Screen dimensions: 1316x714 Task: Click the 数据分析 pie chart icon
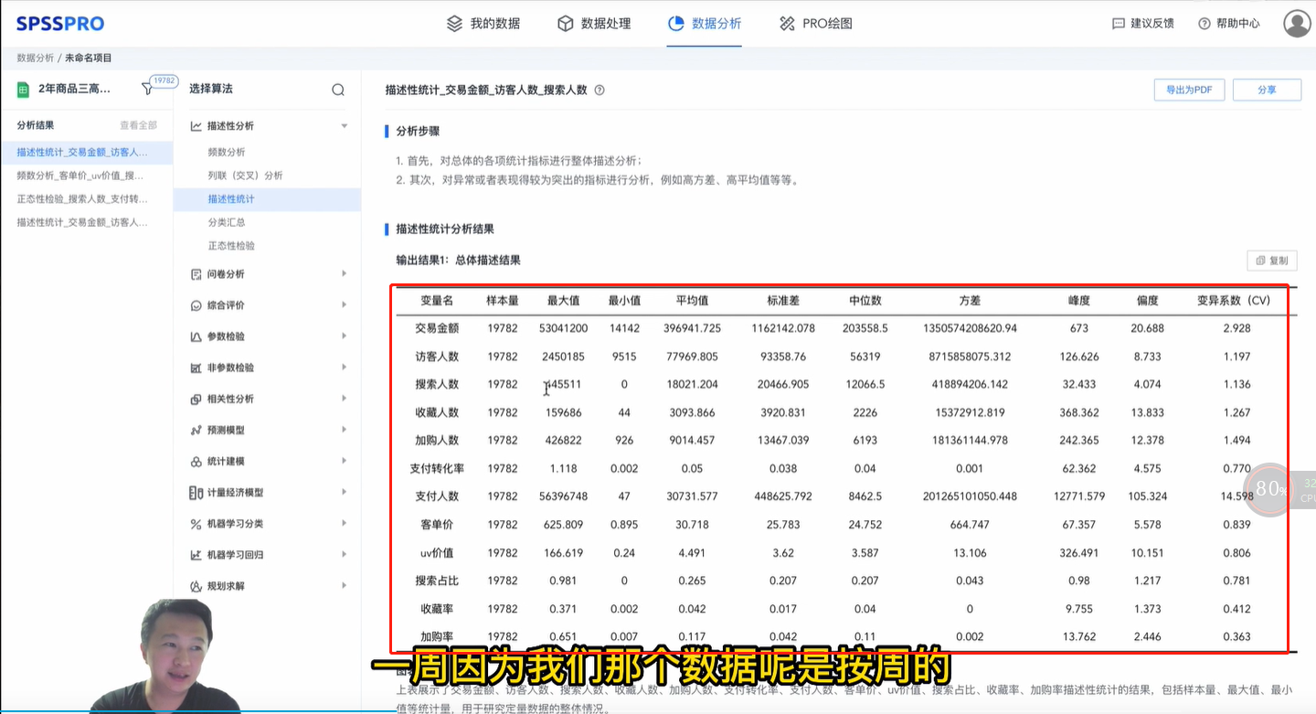click(x=675, y=24)
